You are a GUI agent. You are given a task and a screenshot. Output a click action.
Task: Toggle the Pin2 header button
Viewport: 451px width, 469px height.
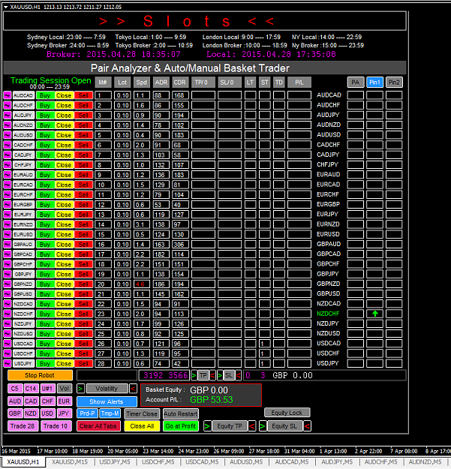[394, 83]
